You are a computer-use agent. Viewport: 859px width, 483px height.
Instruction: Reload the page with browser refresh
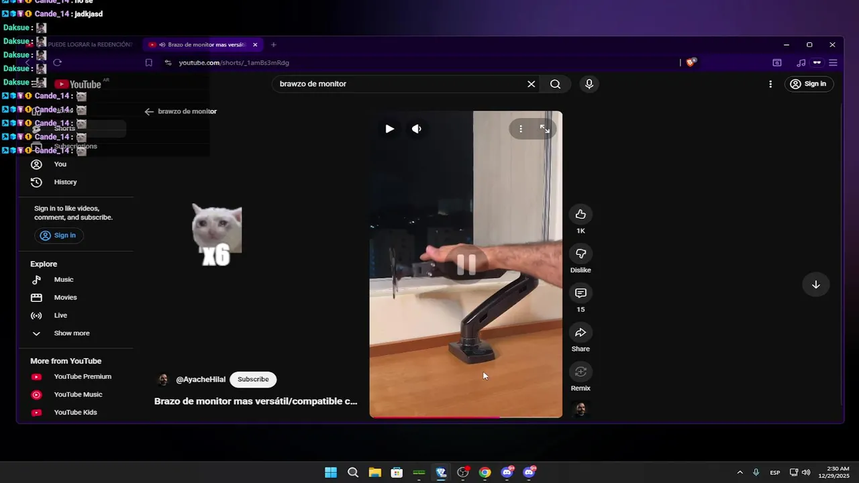57,62
